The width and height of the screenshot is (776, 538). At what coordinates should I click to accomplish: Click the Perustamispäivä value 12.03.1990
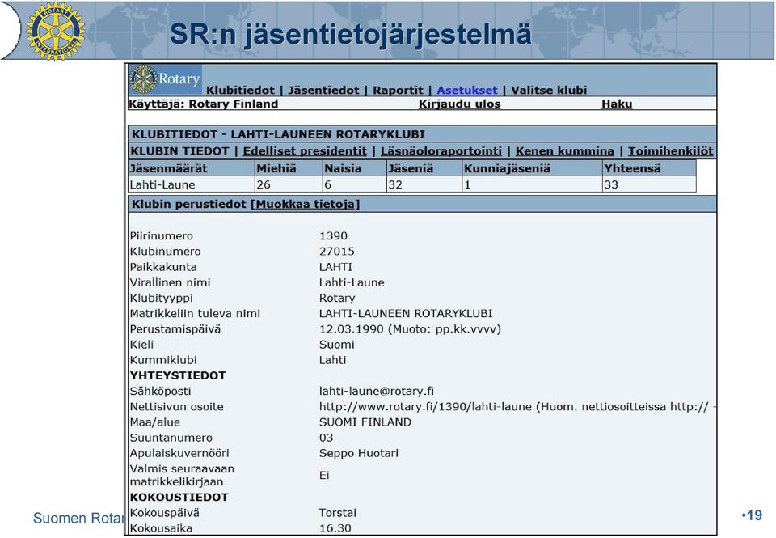click(352, 329)
